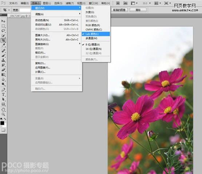Select the Healing Brush tool
This screenshot has height=174, width=202.
(3, 51)
